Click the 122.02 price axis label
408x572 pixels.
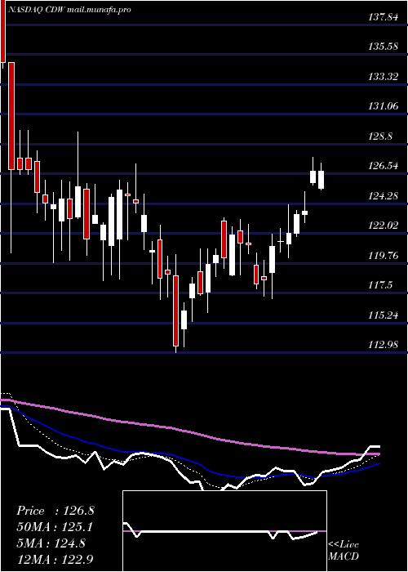coord(383,226)
